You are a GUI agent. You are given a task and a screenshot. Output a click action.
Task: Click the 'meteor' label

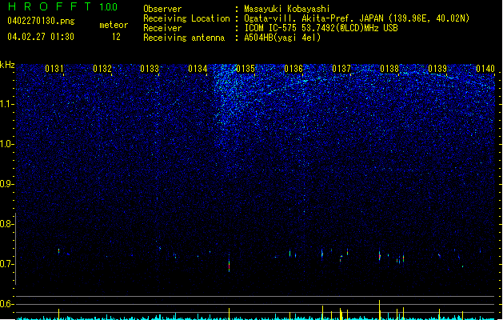114,25
